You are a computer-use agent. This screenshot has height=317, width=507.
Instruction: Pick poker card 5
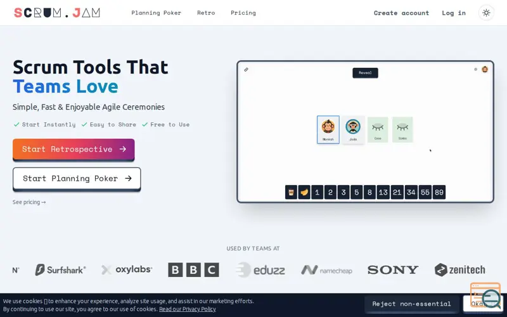pyautogui.click(x=357, y=192)
